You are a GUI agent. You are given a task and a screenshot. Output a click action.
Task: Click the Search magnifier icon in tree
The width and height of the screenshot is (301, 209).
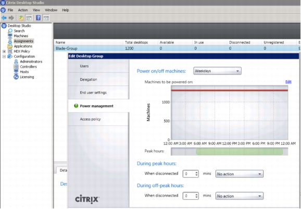(x=10, y=31)
